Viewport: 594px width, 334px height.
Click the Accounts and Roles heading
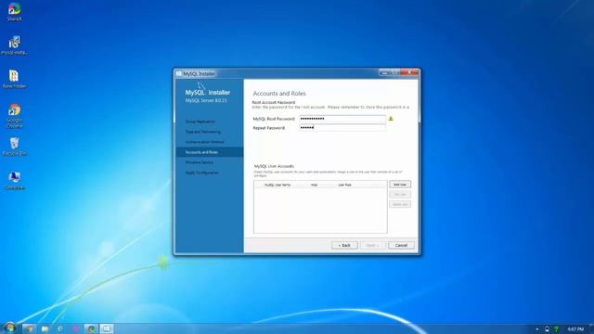tap(279, 94)
